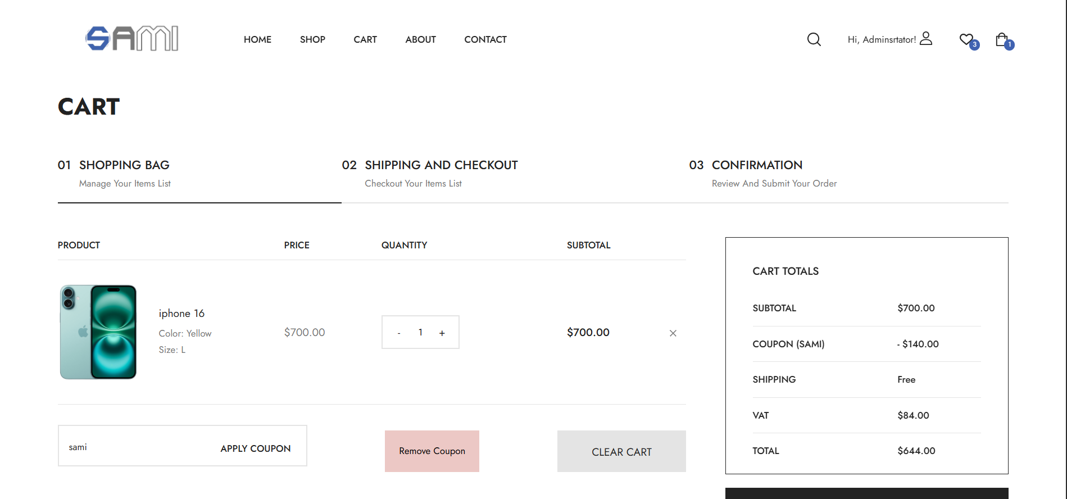Open the user account profile icon
This screenshot has height=499, width=1067.
click(x=926, y=38)
